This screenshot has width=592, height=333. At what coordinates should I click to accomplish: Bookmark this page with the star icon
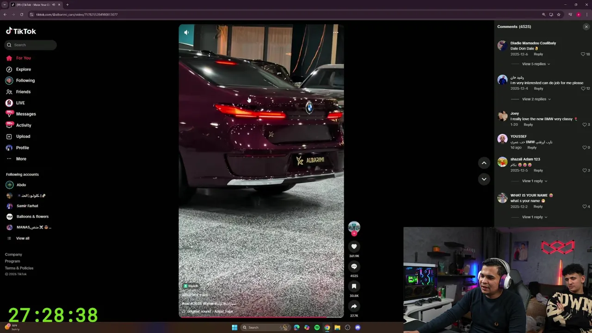pos(558,14)
